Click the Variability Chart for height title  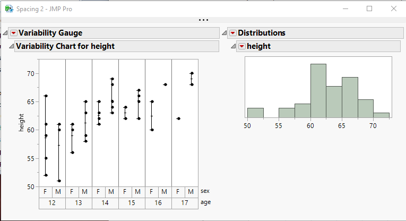click(65, 46)
